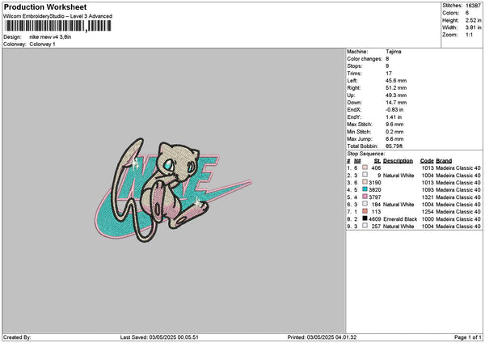
Task: Select the salmon swatch beside stitch count 113
Action: coord(365,211)
